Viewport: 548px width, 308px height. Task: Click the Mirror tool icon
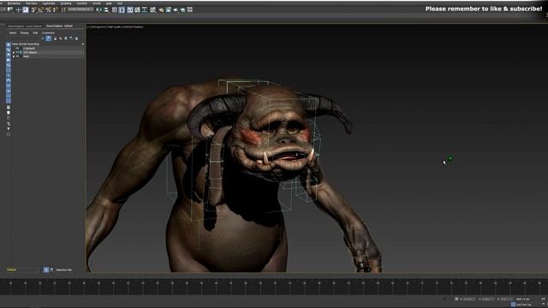pyautogui.click(x=98, y=9)
